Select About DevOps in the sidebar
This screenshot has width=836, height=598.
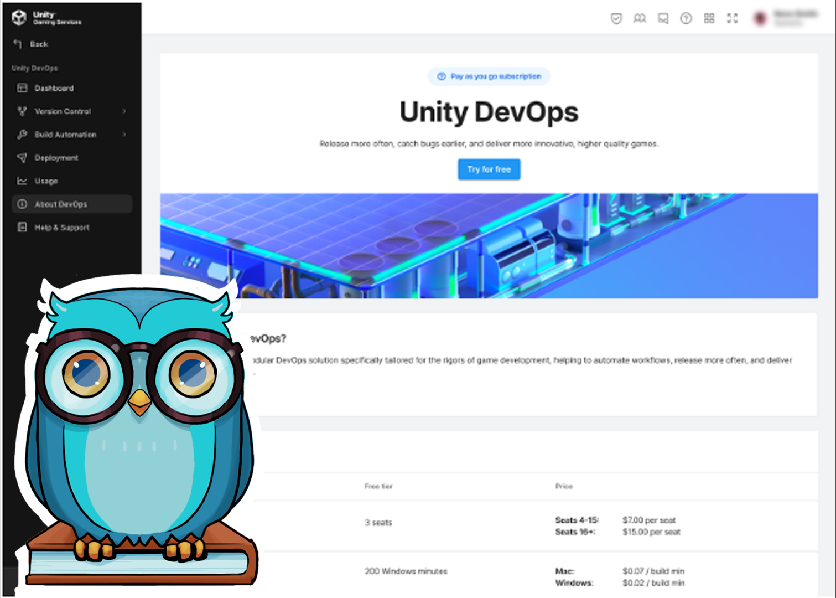pyautogui.click(x=61, y=204)
